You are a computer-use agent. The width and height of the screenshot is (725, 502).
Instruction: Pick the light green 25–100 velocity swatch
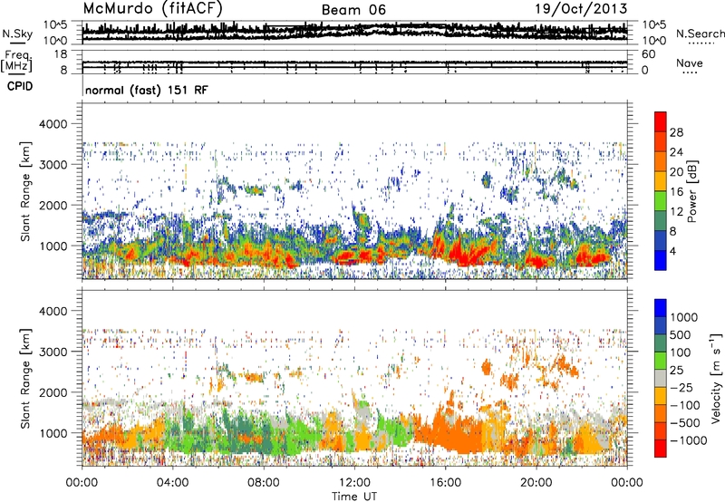click(661, 361)
